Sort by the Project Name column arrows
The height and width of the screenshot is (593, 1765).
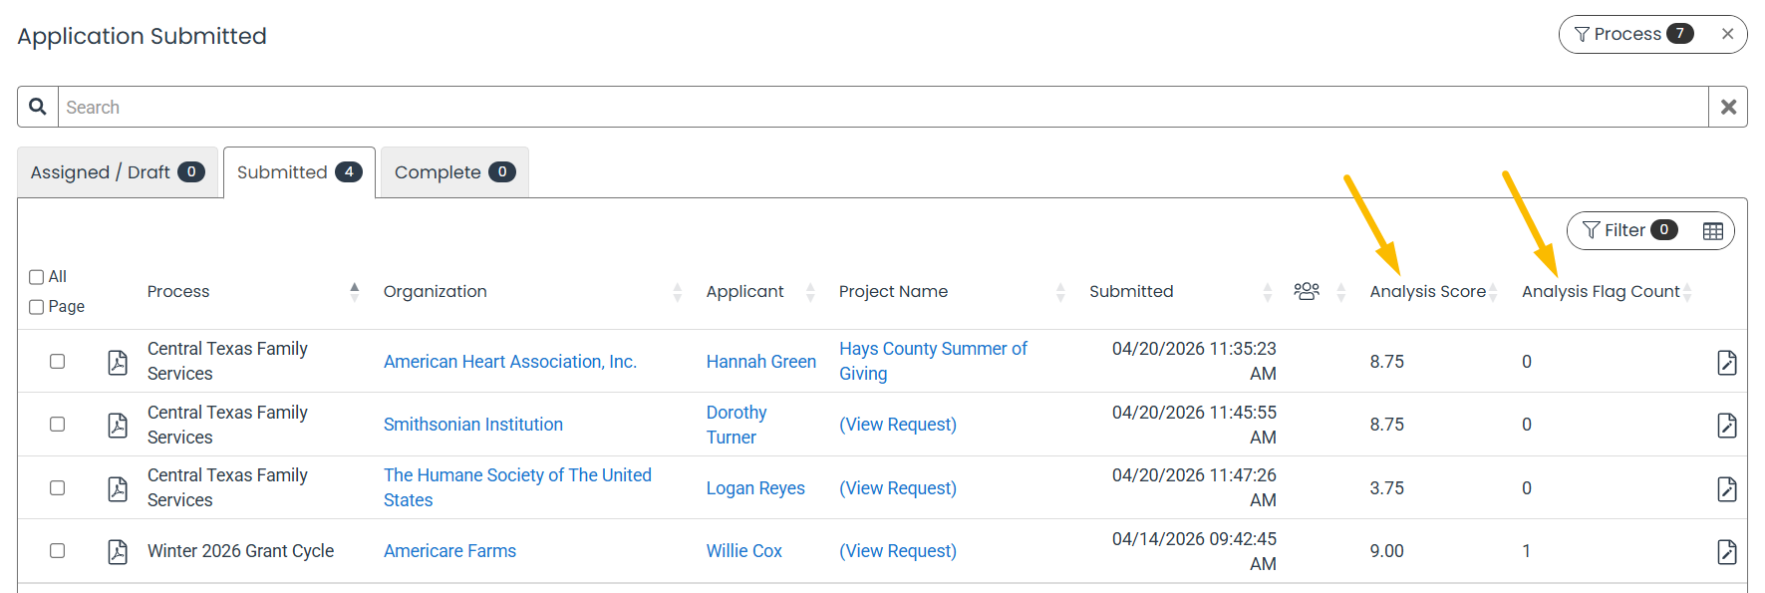click(x=1060, y=292)
